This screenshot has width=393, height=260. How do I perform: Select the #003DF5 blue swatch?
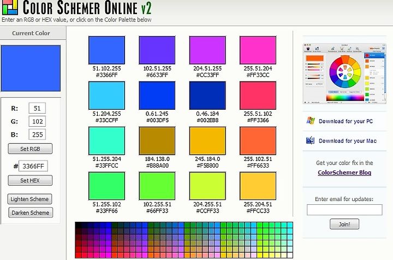click(157, 96)
